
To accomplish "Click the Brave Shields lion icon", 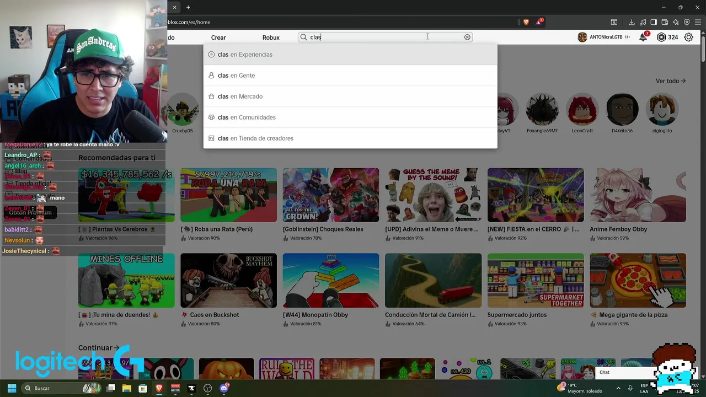I will point(526,22).
